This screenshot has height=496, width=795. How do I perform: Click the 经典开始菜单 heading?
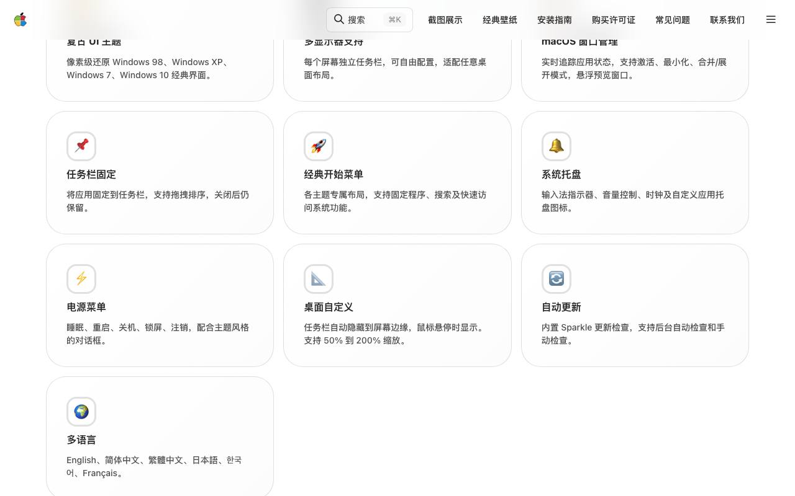click(x=334, y=175)
